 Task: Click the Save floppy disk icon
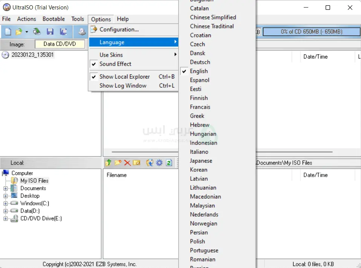(50, 32)
